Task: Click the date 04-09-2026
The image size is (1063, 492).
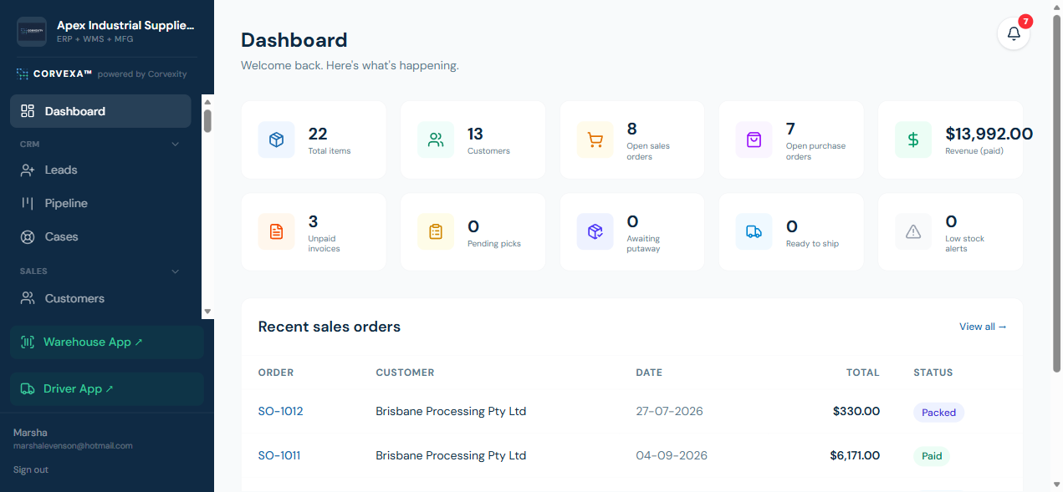Action: pos(672,455)
